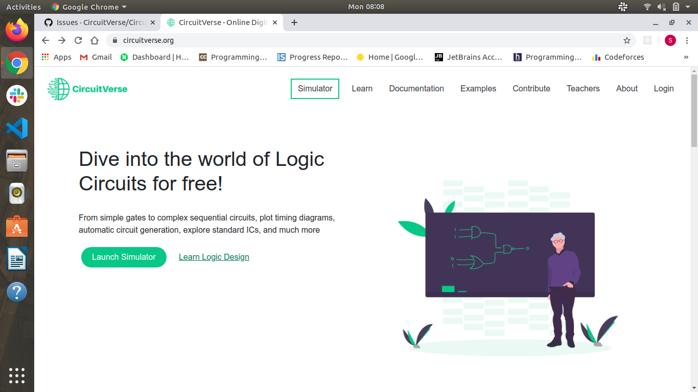Open Chrome three-dot menu
698x392 pixels.
coord(687,40)
